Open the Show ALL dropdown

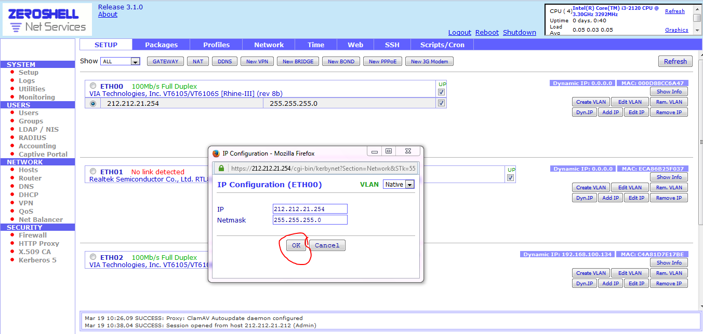pyautogui.click(x=121, y=61)
